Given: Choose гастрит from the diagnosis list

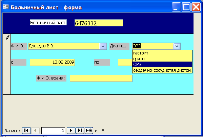Looking at the screenshot, I should pyautogui.click(x=162, y=53).
